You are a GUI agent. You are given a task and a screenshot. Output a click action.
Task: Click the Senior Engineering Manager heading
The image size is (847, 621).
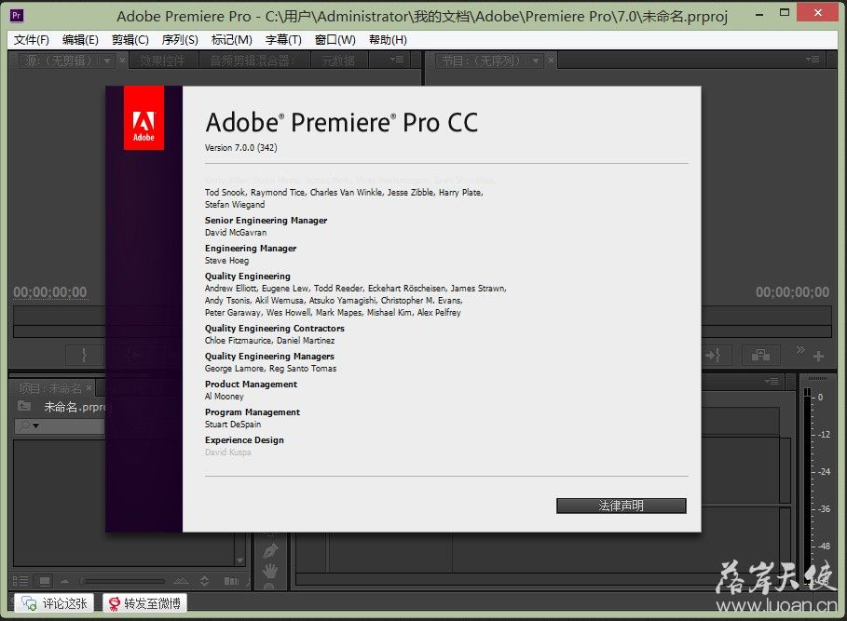pos(266,220)
